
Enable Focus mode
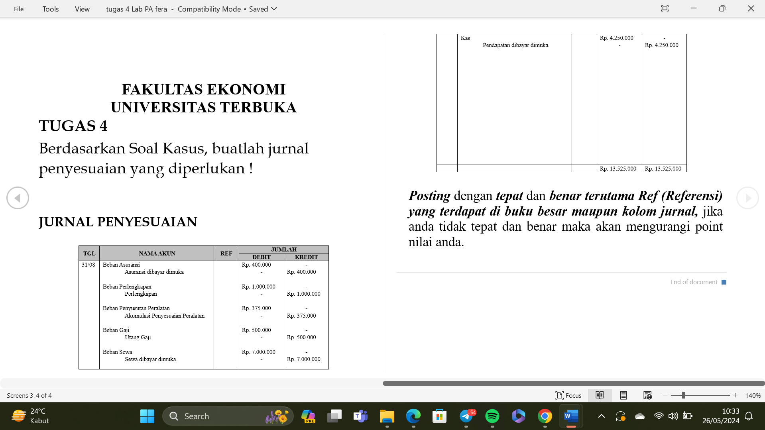tap(569, 395)
